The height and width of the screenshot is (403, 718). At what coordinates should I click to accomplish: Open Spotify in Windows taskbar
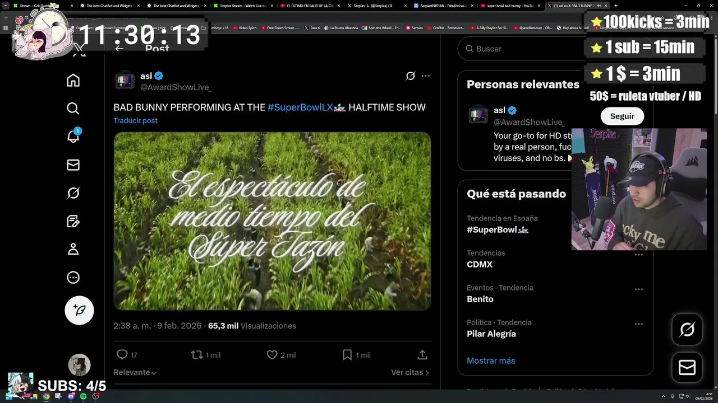click(83, 396)
